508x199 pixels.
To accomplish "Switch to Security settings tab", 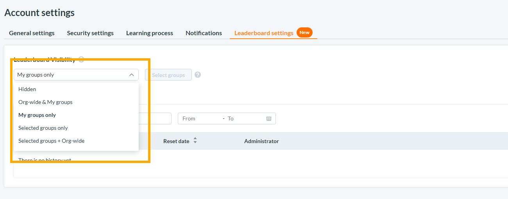I will [90, 33].
